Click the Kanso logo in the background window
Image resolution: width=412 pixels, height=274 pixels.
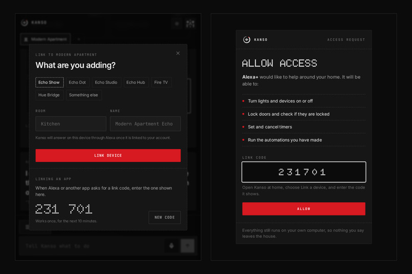(x=25, y=22)
